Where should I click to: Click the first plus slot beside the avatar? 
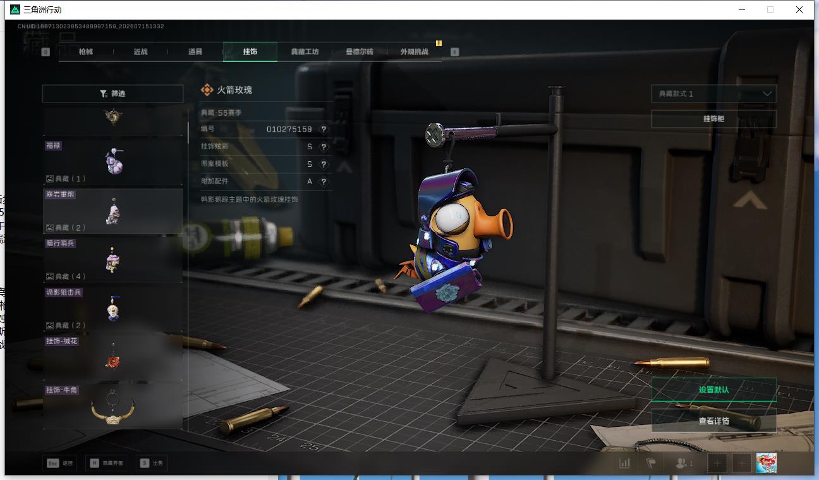(717, 463)
